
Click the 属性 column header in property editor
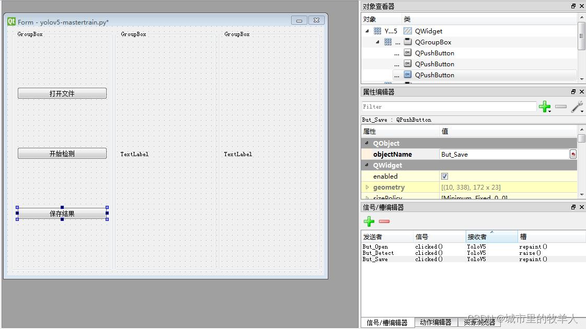click(x=400, y=131)
